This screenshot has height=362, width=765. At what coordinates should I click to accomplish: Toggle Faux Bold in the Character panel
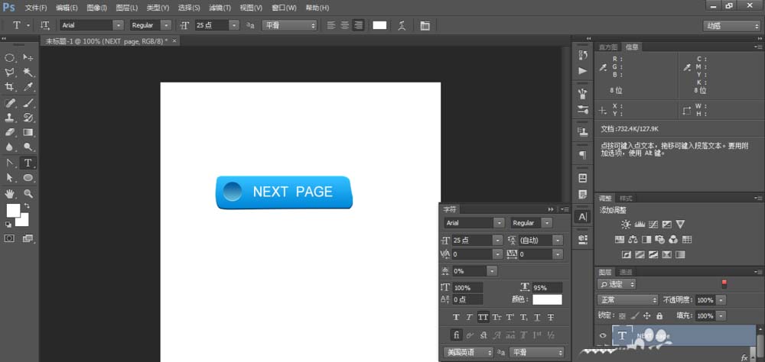coord(457,317)
